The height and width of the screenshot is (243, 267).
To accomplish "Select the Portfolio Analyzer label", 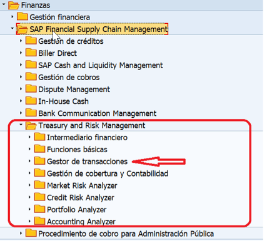I will 76,210.
